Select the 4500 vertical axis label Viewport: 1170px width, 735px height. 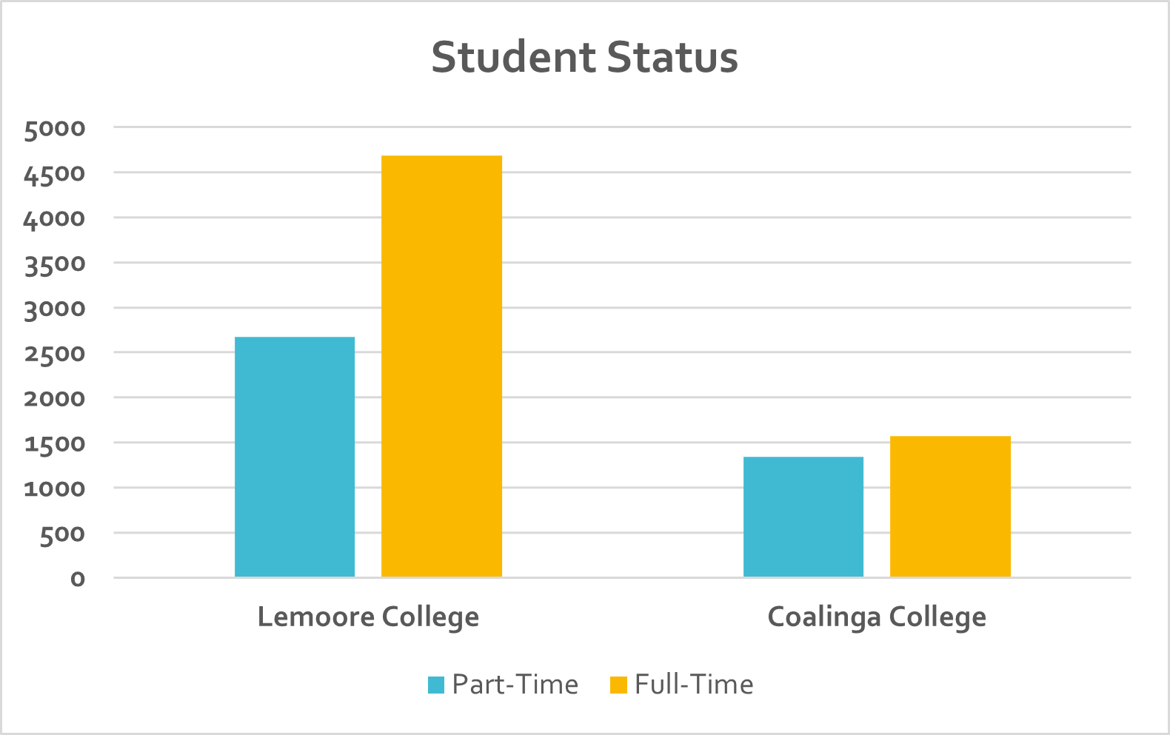55,174
